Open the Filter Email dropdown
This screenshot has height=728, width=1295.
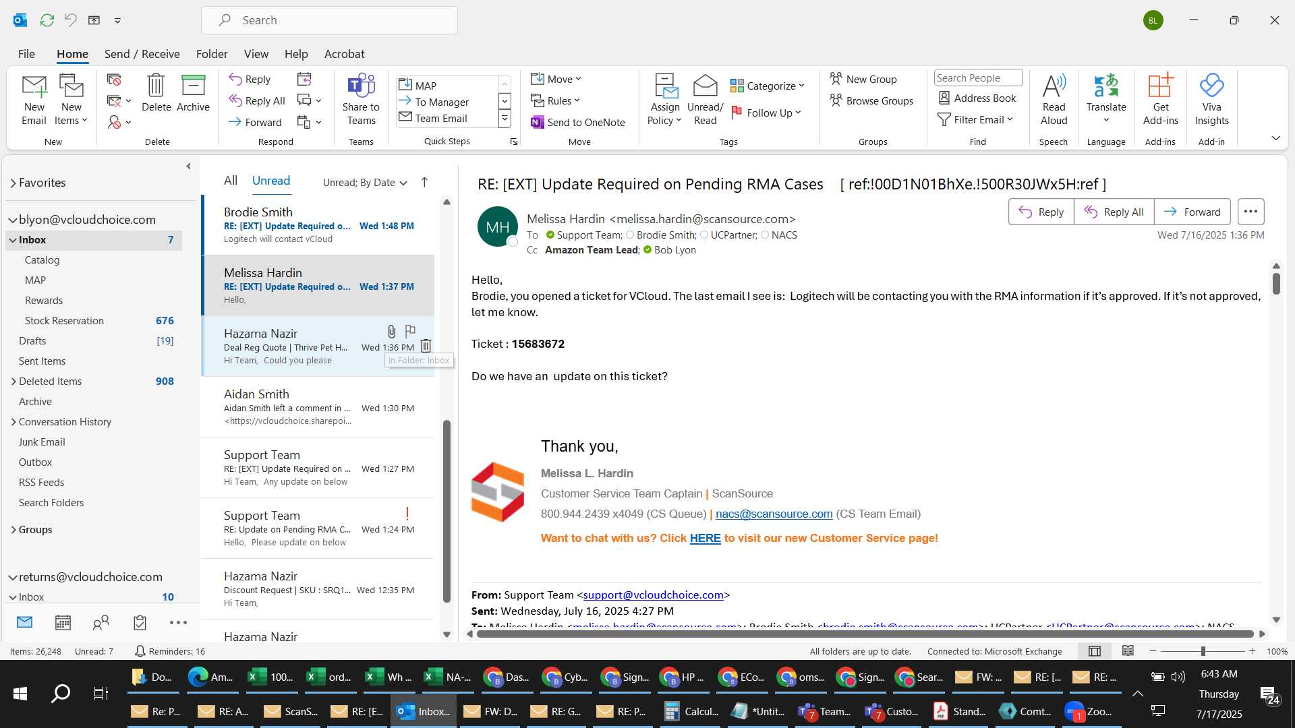[x=975, y=119]
